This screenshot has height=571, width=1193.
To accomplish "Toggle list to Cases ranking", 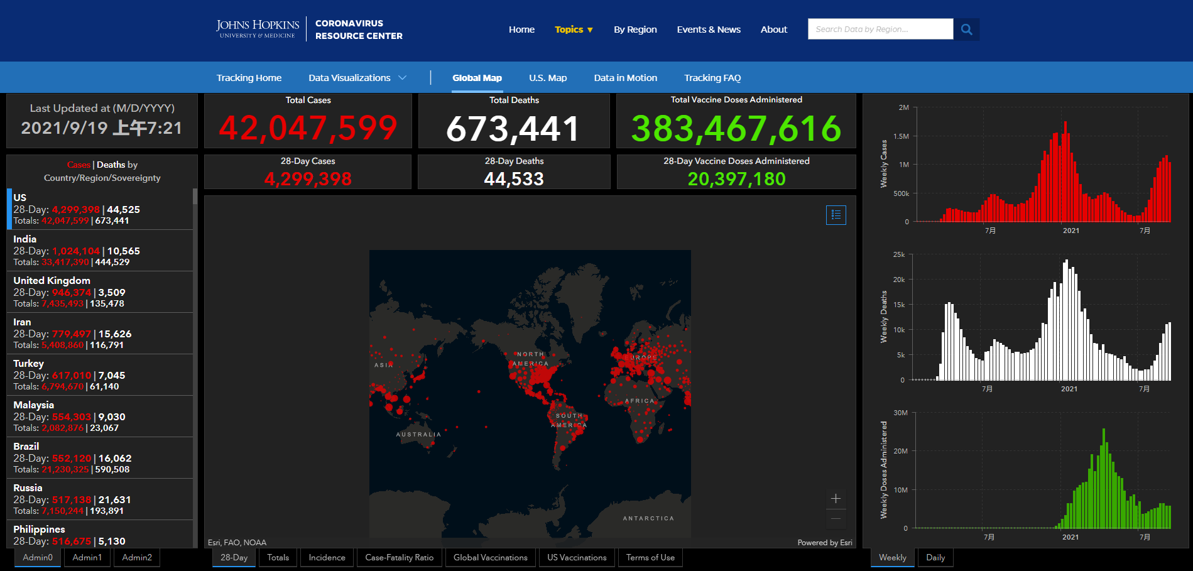I will tap(79, 165).
